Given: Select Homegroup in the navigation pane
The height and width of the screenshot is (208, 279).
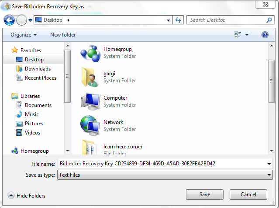Looking at the screenshot, I should pos(34,151).
